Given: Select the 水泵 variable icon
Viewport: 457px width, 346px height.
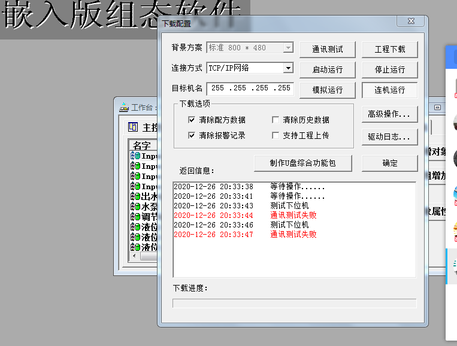Looking at the screenshot, I should click(x=135, y=207).
